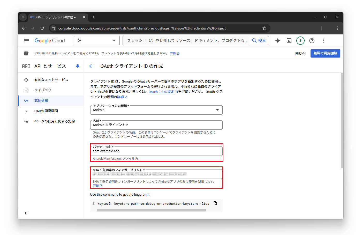The image size is (362, 235).
Task: Dismiss the banner with 閉じる
Action: pos(300,53)
